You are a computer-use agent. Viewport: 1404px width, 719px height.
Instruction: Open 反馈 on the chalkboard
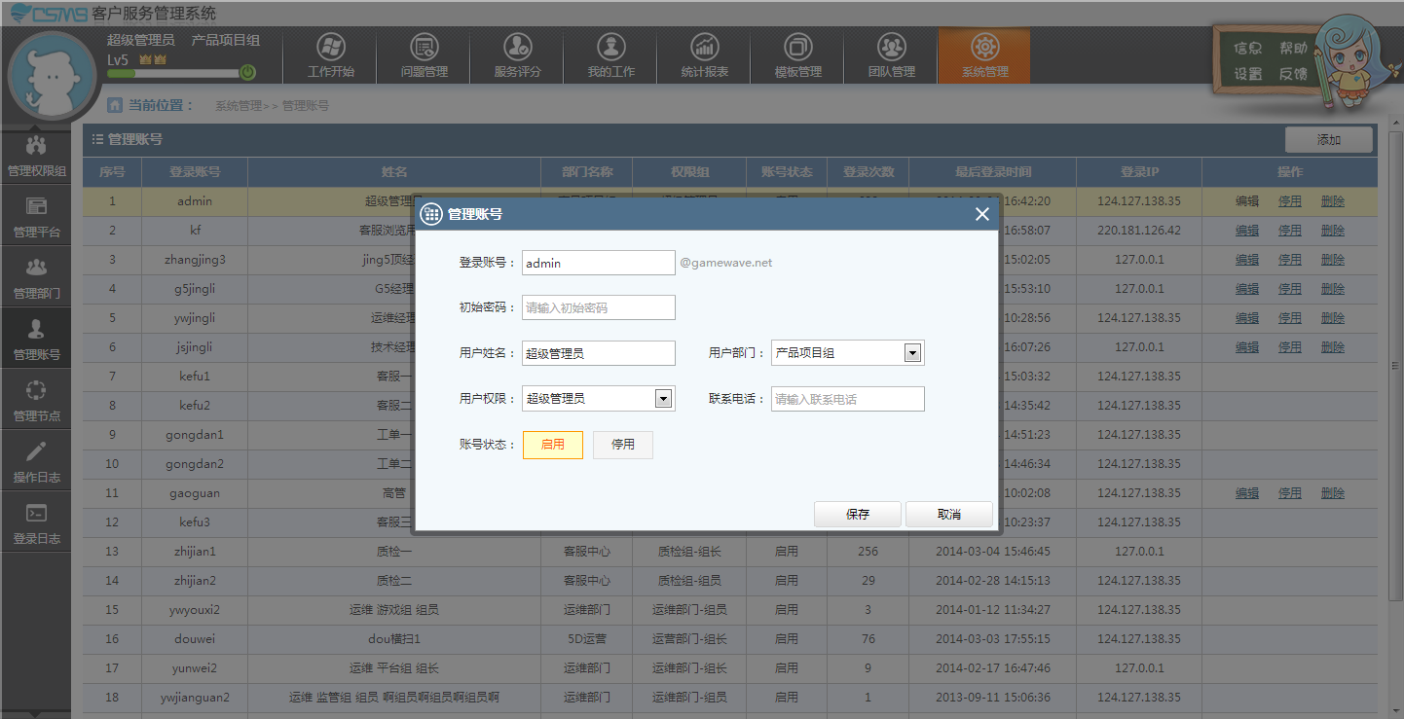[x=1293, y=74]
